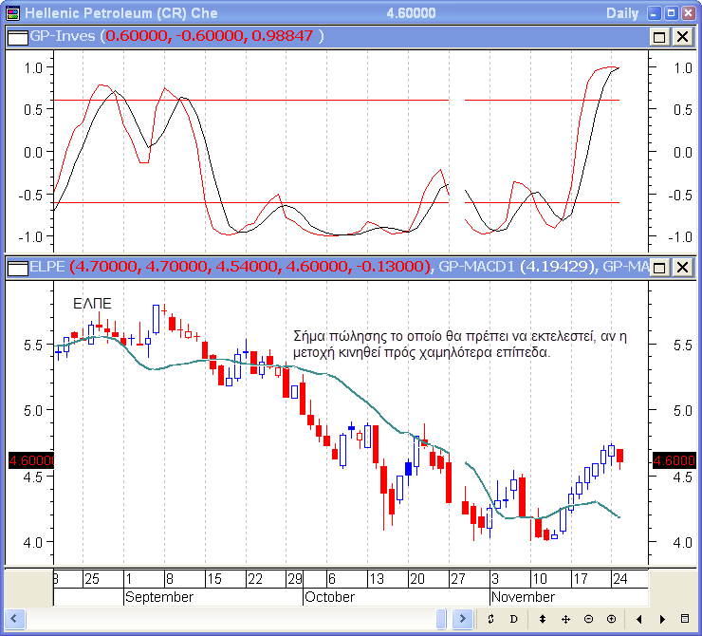Screen dimensions: 702x636
Task: Click the Daily periodicity label in title bar
Action: pos(622,13)
